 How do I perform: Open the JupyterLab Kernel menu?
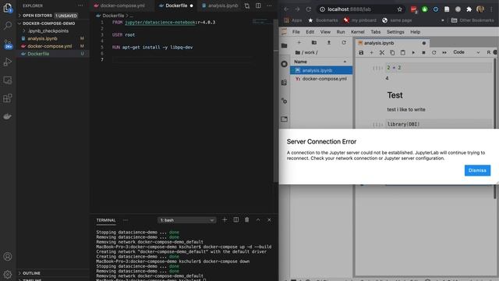[x=358, y=32]
